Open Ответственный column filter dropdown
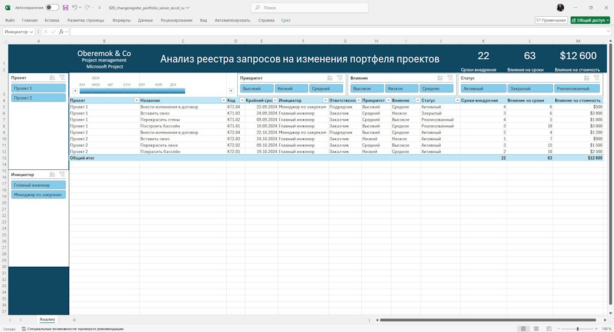 point(358,101)
